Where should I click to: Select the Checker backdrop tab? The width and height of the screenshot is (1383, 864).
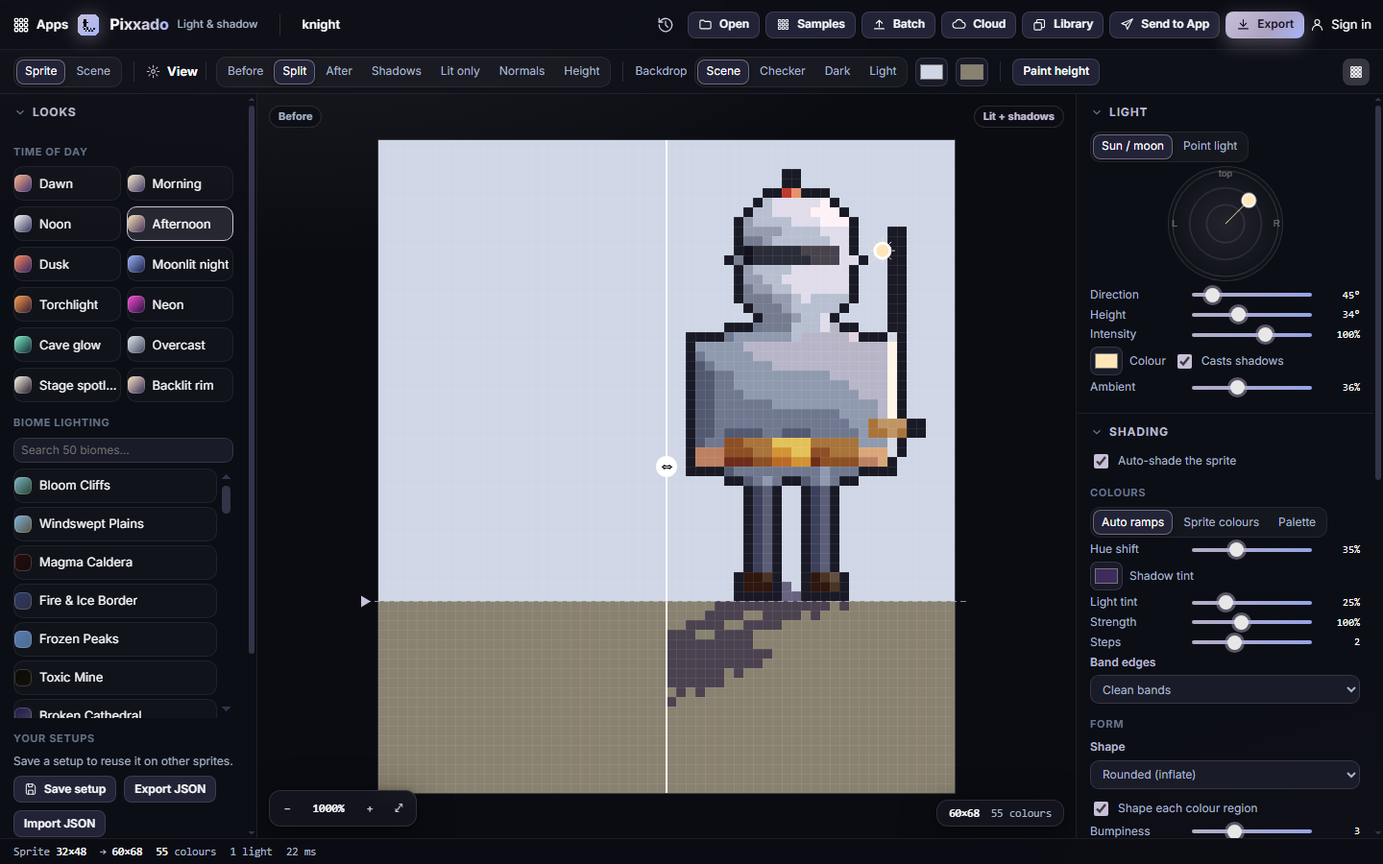(783, 71)
